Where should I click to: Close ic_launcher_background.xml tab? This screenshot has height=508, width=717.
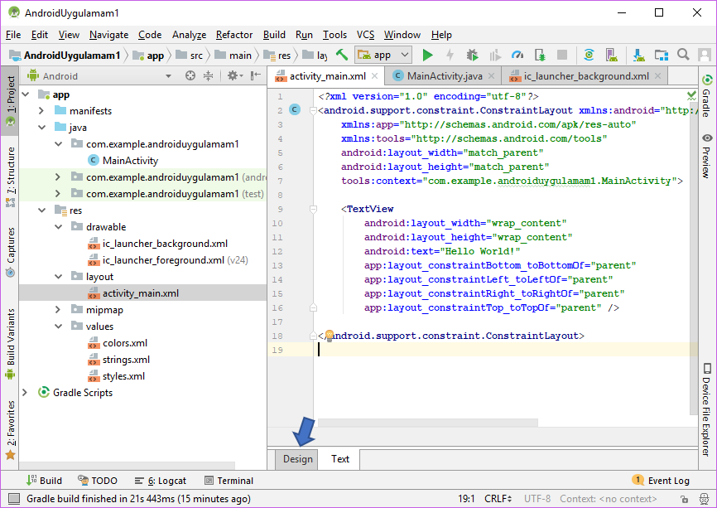(657, 76)
